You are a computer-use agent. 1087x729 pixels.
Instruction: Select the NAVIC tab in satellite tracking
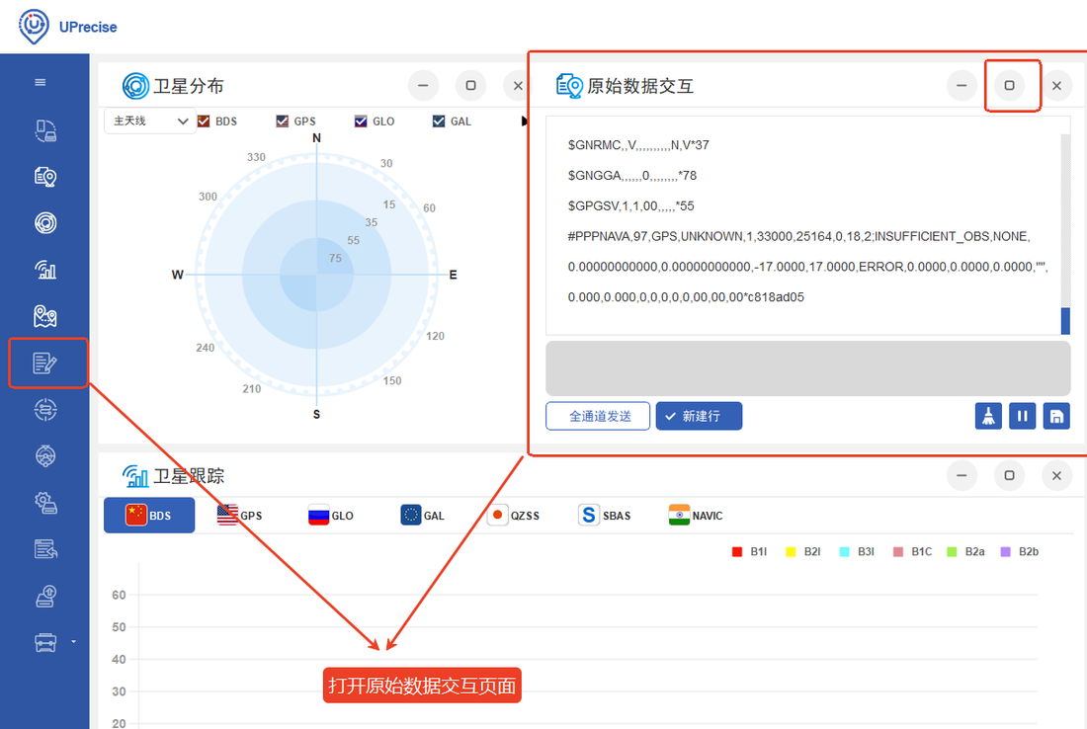coord(696,516)
